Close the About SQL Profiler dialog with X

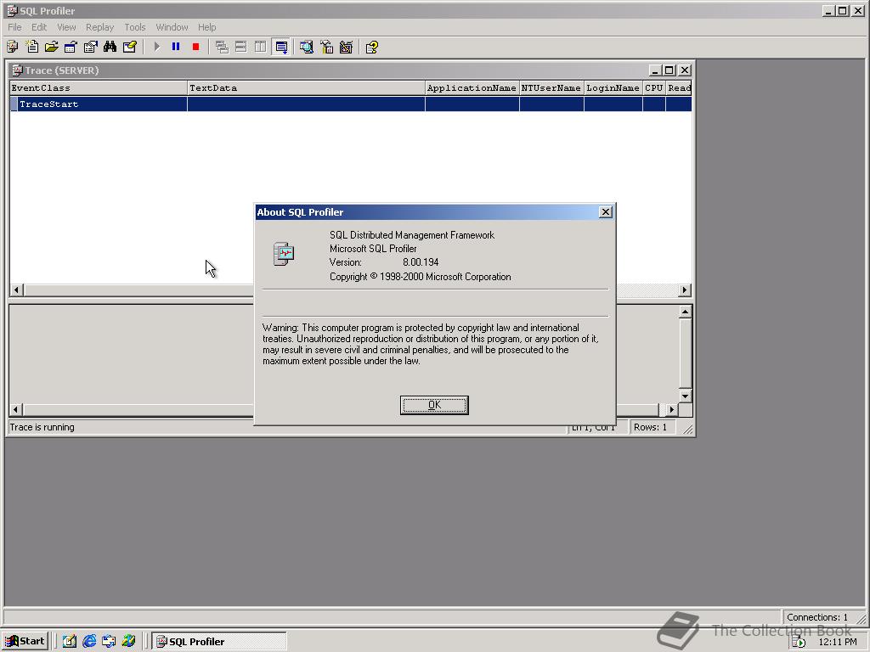click(x=605, y=211)
